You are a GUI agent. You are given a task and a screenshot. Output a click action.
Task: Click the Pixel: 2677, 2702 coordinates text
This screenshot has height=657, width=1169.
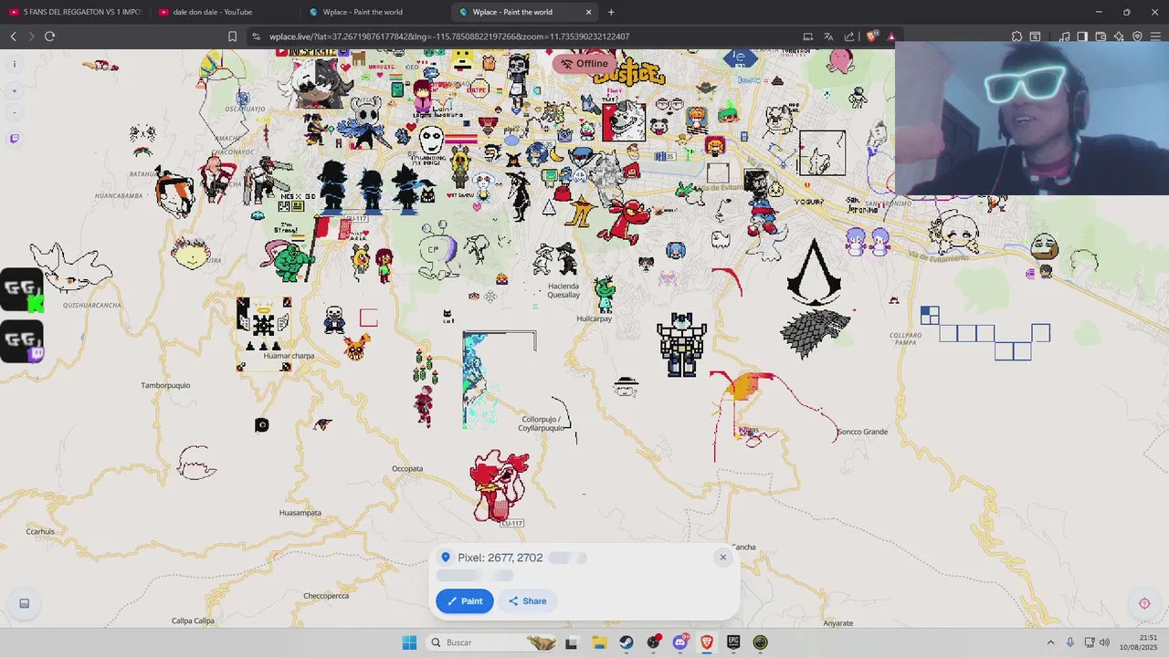click(x=500, y=558)
